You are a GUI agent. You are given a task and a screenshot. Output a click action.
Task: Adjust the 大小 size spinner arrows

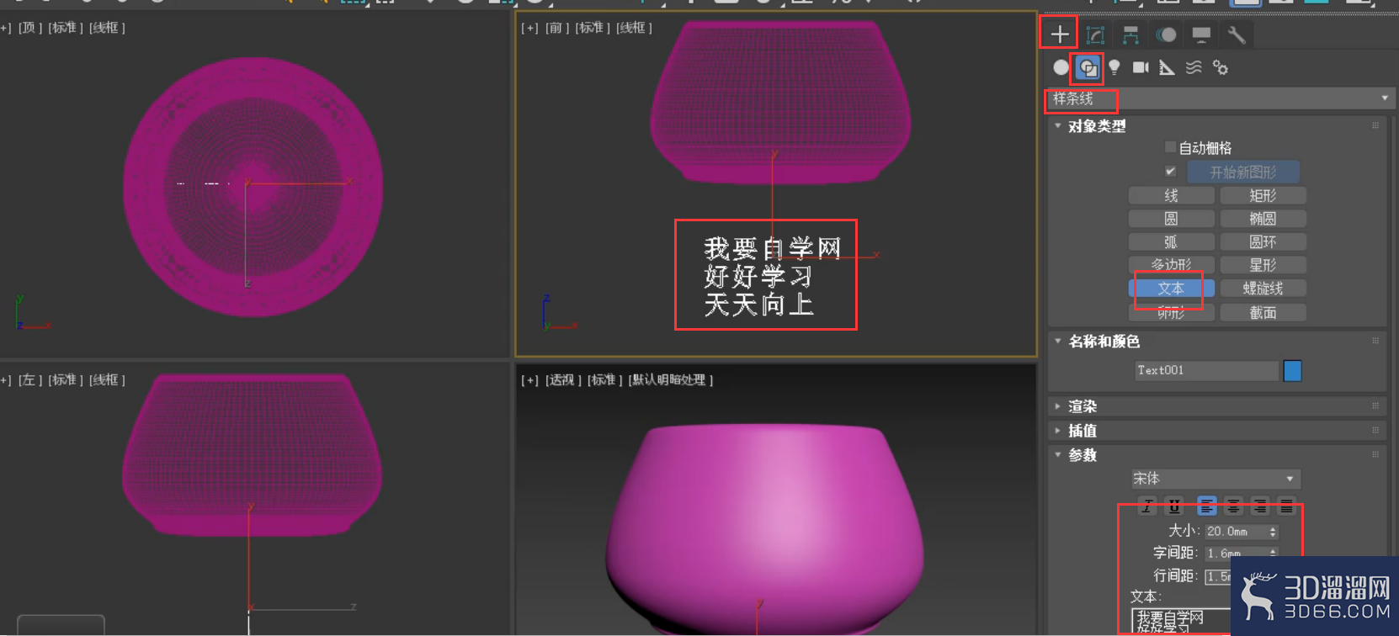point(1273,532)
